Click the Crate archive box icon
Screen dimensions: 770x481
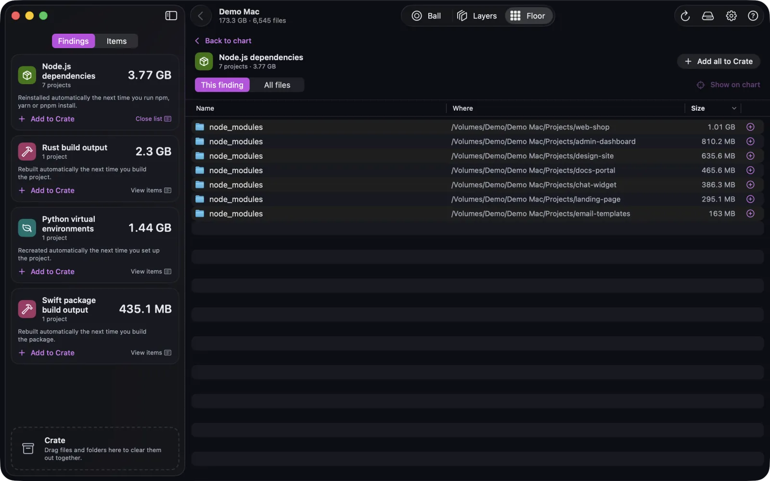pos(28,449)
